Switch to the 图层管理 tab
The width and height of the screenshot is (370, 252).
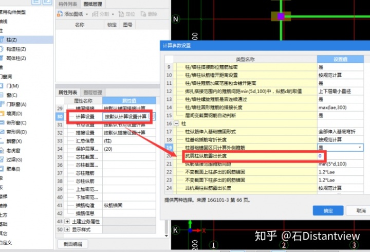[x=92, y=92]
